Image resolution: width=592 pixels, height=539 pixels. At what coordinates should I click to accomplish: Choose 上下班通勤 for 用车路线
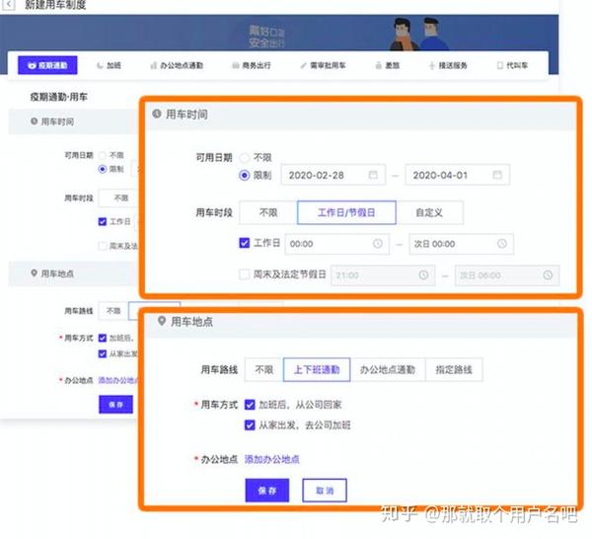tap(317, 369)
